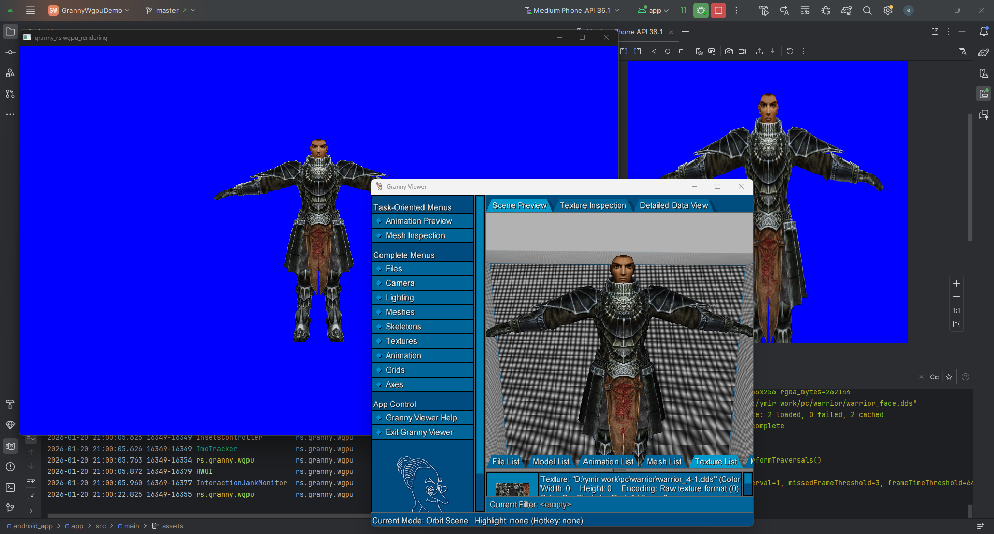Toggle match case Cc in Logcat filter

934,377
